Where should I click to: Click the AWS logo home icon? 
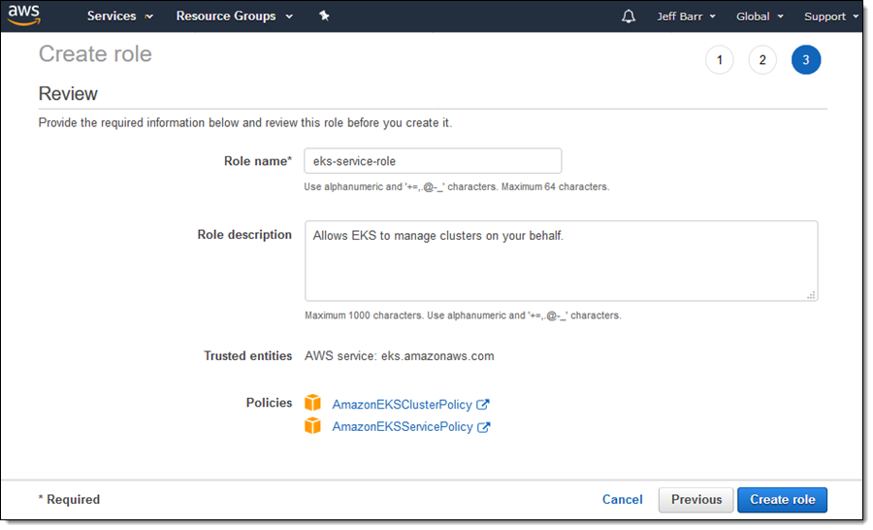pyautogui.click(x=24, y=17)
